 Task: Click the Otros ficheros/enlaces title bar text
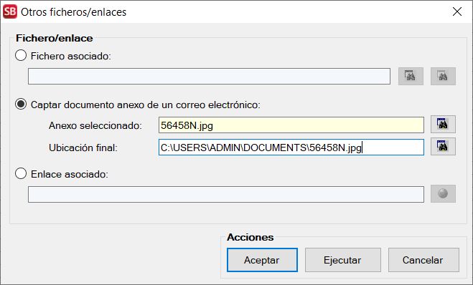coord(74,12)
